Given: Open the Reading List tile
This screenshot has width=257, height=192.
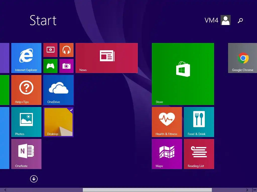Looking at the screenshot, I should (x=199, y=154).
